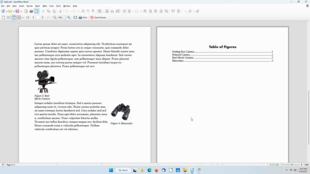This screenshot has width=310, height=174.
Task: Zoom out with the magnifier minus icon
Action: [x=55, y=17]
